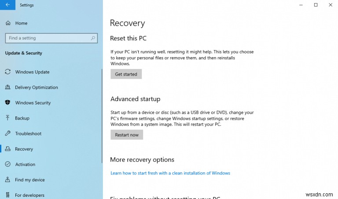This screenshot has height=199, width=338.
Task: Click the Delivery Optimization icon
Action: [x=8, y=87]
